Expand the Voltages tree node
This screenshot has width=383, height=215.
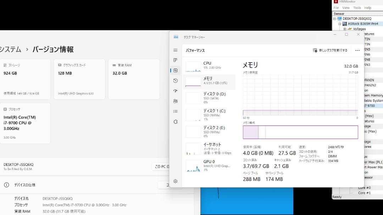tap(345, 29)
